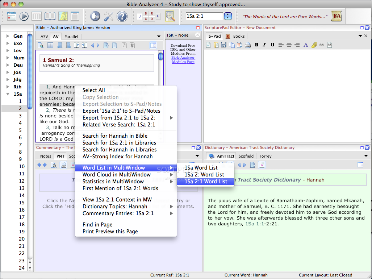The height and width of the screenshot is (279, 372).
Task: Open the ScripturePad tabs dropdown arrow
Action: pos(360,36)
